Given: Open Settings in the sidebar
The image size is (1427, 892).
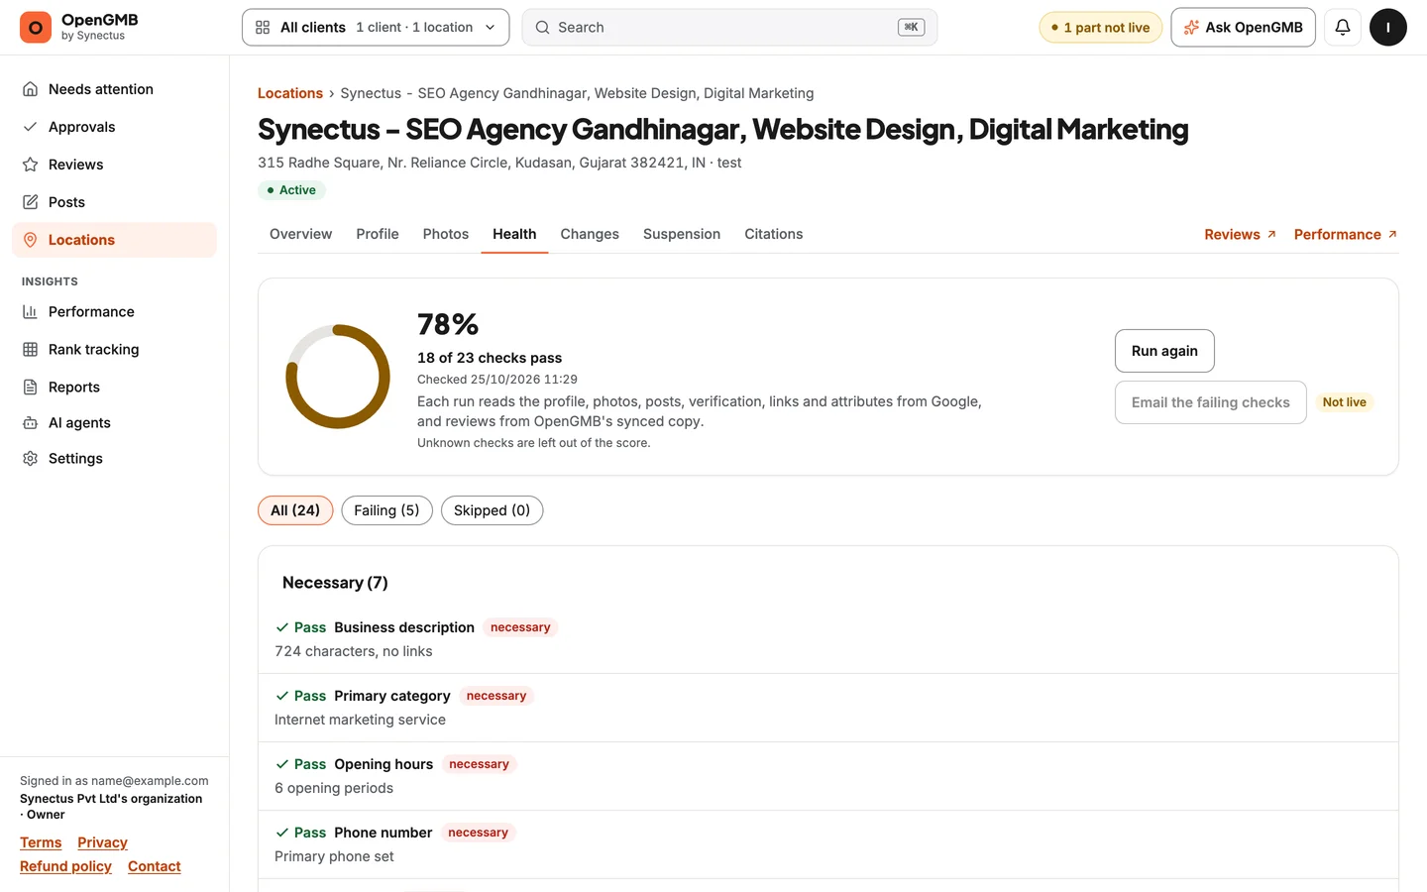Looking at the screenshot, I should point(114,458).
